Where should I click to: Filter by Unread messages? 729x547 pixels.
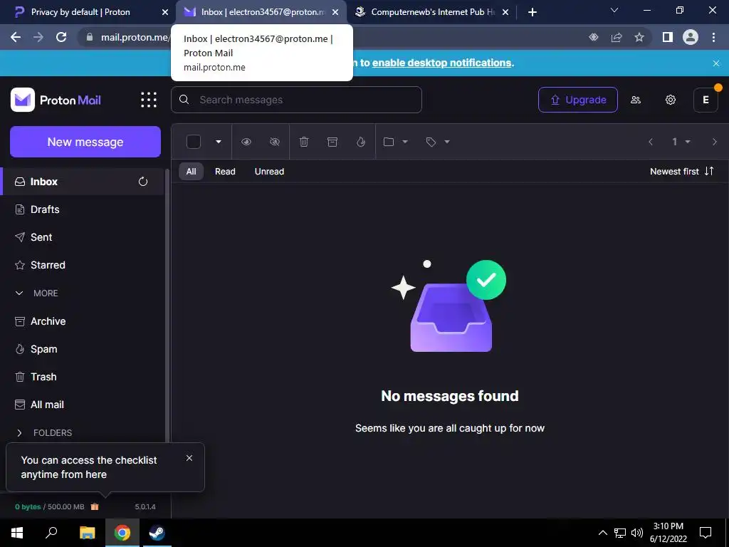(x=269, y=172)
